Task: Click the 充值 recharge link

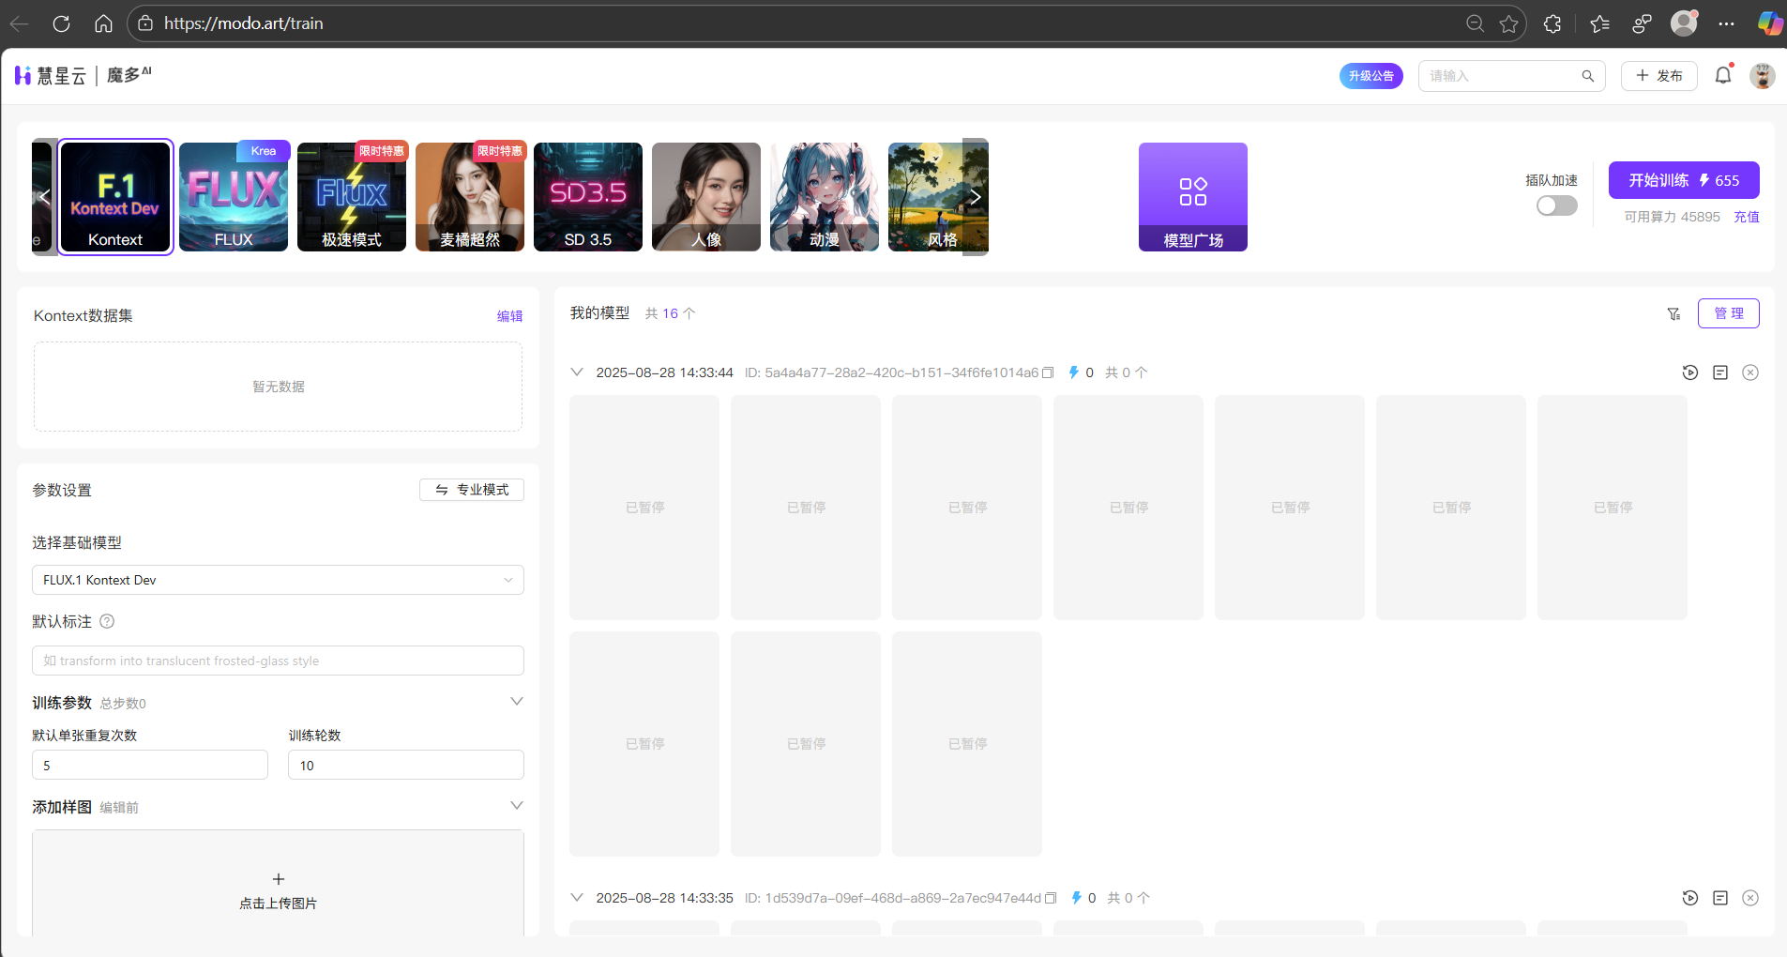Action: pos(1747,217)
